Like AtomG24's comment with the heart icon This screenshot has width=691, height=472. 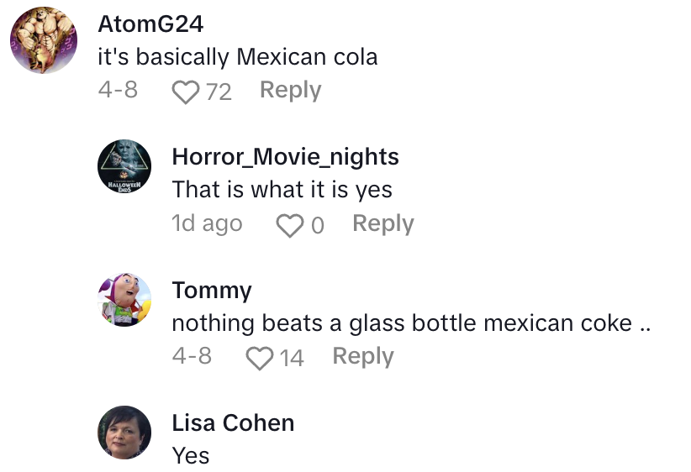click(x=184, y=92)
